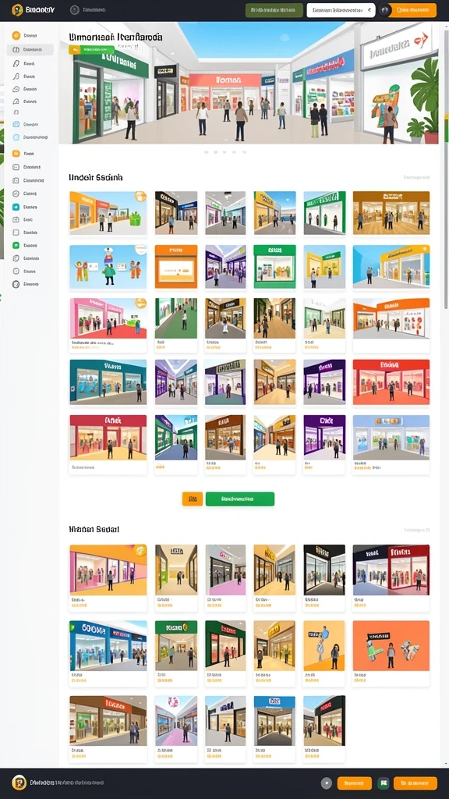Click the grey circular icon beside the logo

(74, 9)
